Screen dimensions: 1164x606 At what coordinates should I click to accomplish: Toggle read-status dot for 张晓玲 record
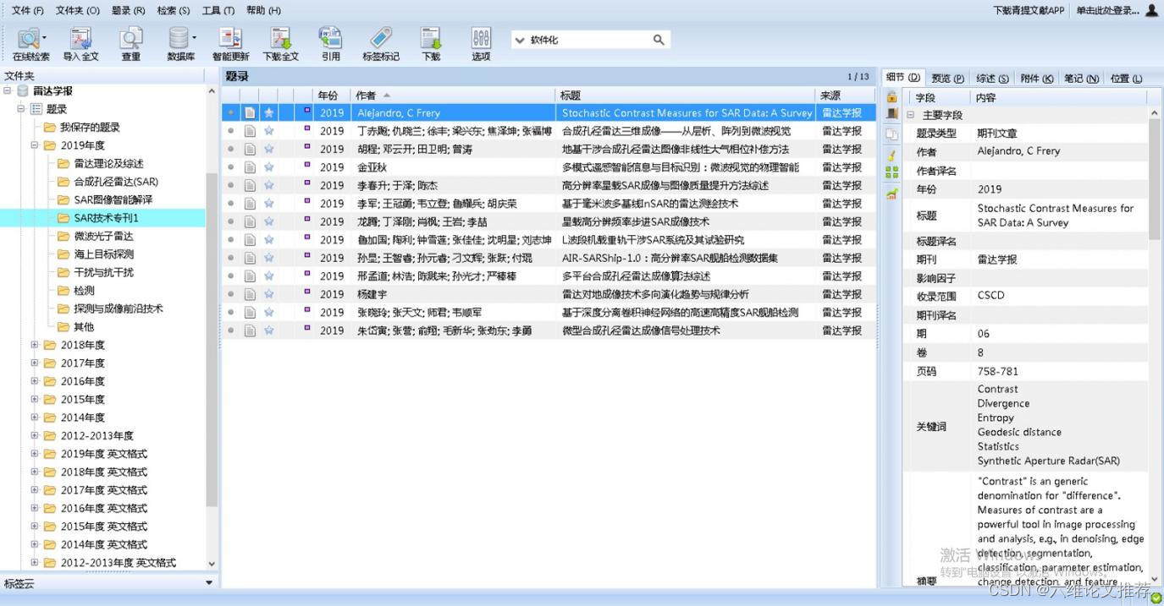point(230,313)
